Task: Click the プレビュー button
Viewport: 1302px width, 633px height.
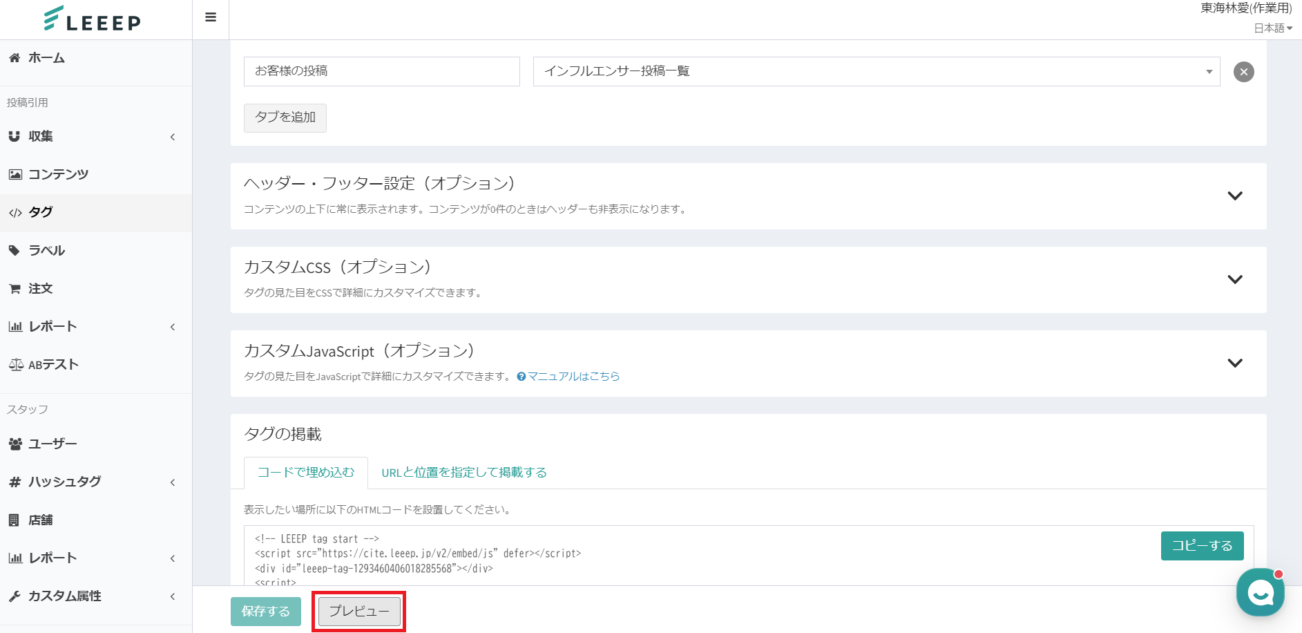Action: [x=359, y=612]
